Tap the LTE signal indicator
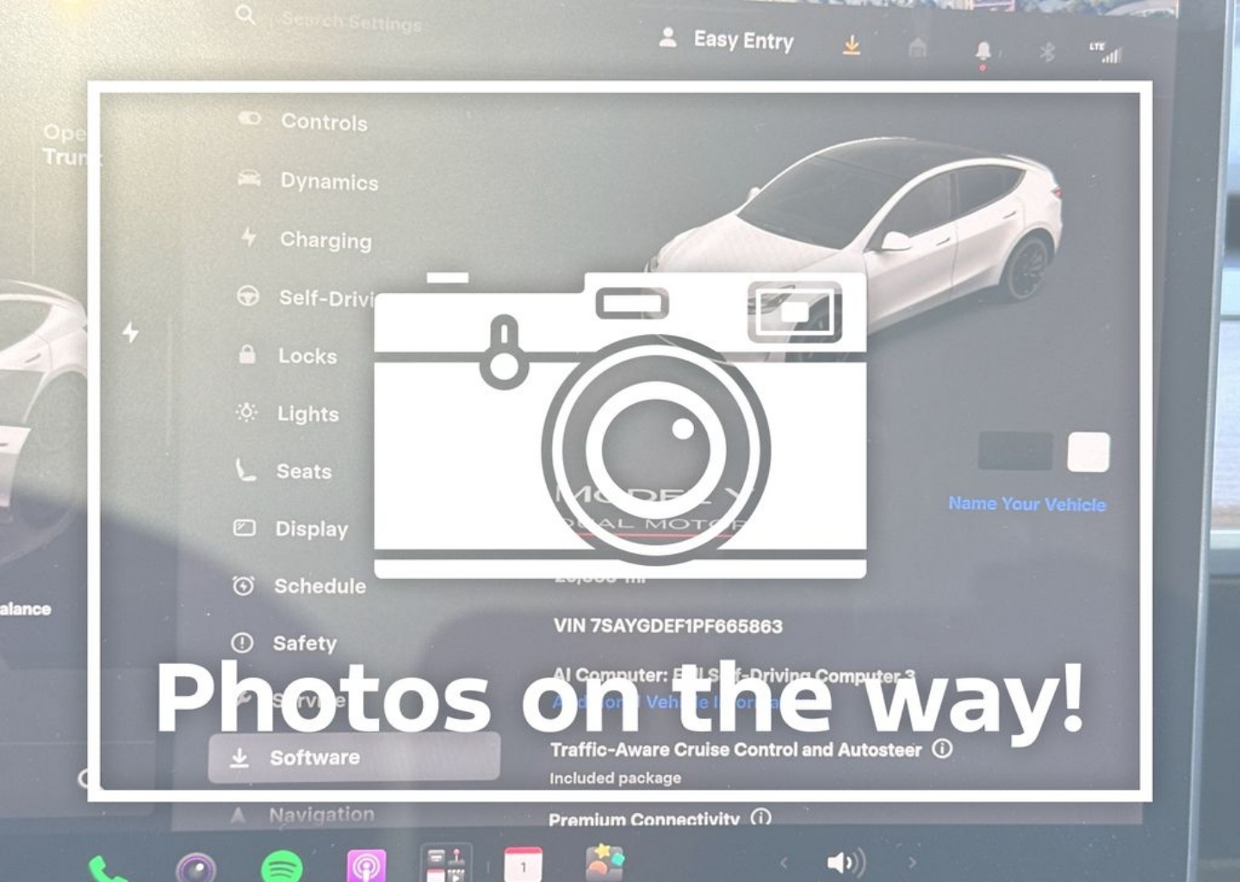Image resolution: width=1240 pixels, height=882 pixels. pyautogui.click(x=1105, y=53)
